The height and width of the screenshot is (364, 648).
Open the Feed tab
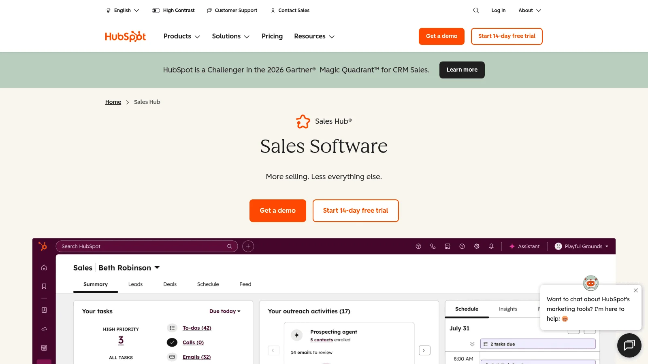[x=245, y=284]
